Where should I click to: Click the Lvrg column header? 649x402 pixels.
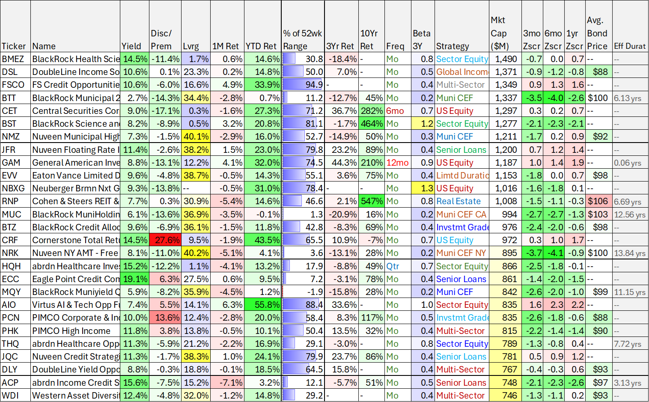pyautogui.click(x=196, y=27)
